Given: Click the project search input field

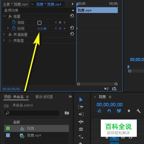Looking at the screenshot, I should click(32, 113).
